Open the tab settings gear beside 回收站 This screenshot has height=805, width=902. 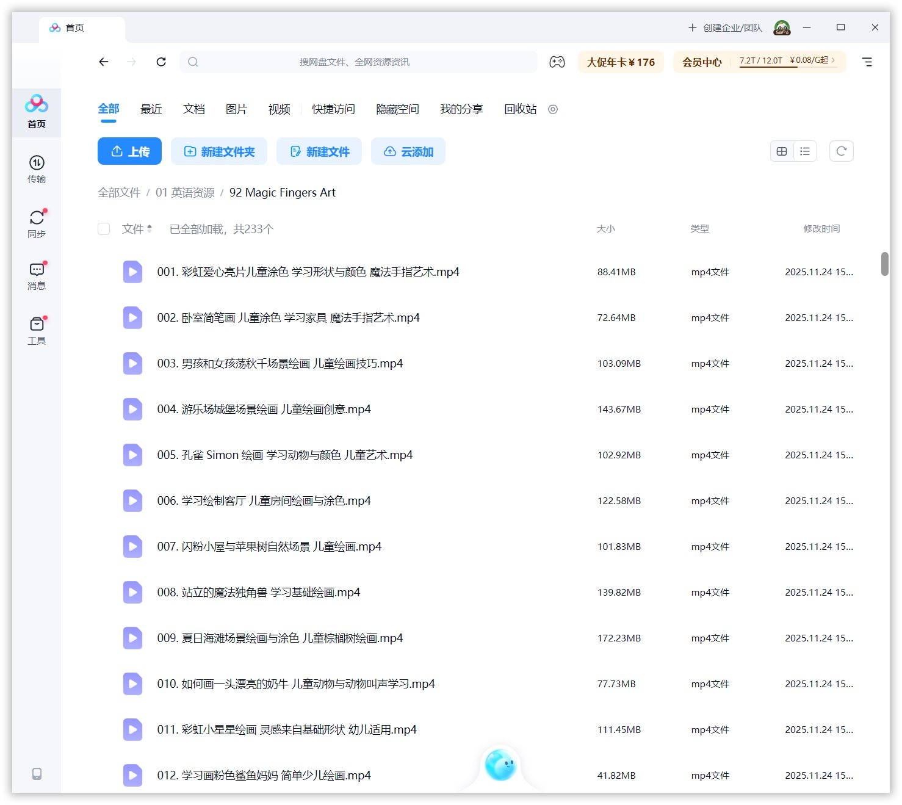553,109
